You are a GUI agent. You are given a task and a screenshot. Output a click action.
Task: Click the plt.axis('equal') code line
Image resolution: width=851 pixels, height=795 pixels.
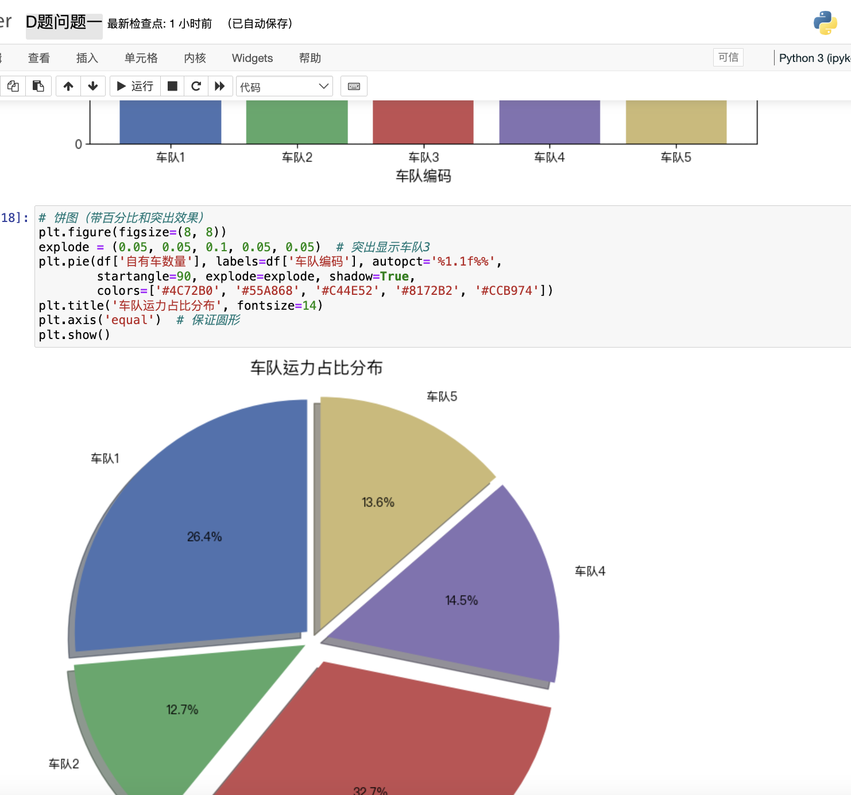139,320
